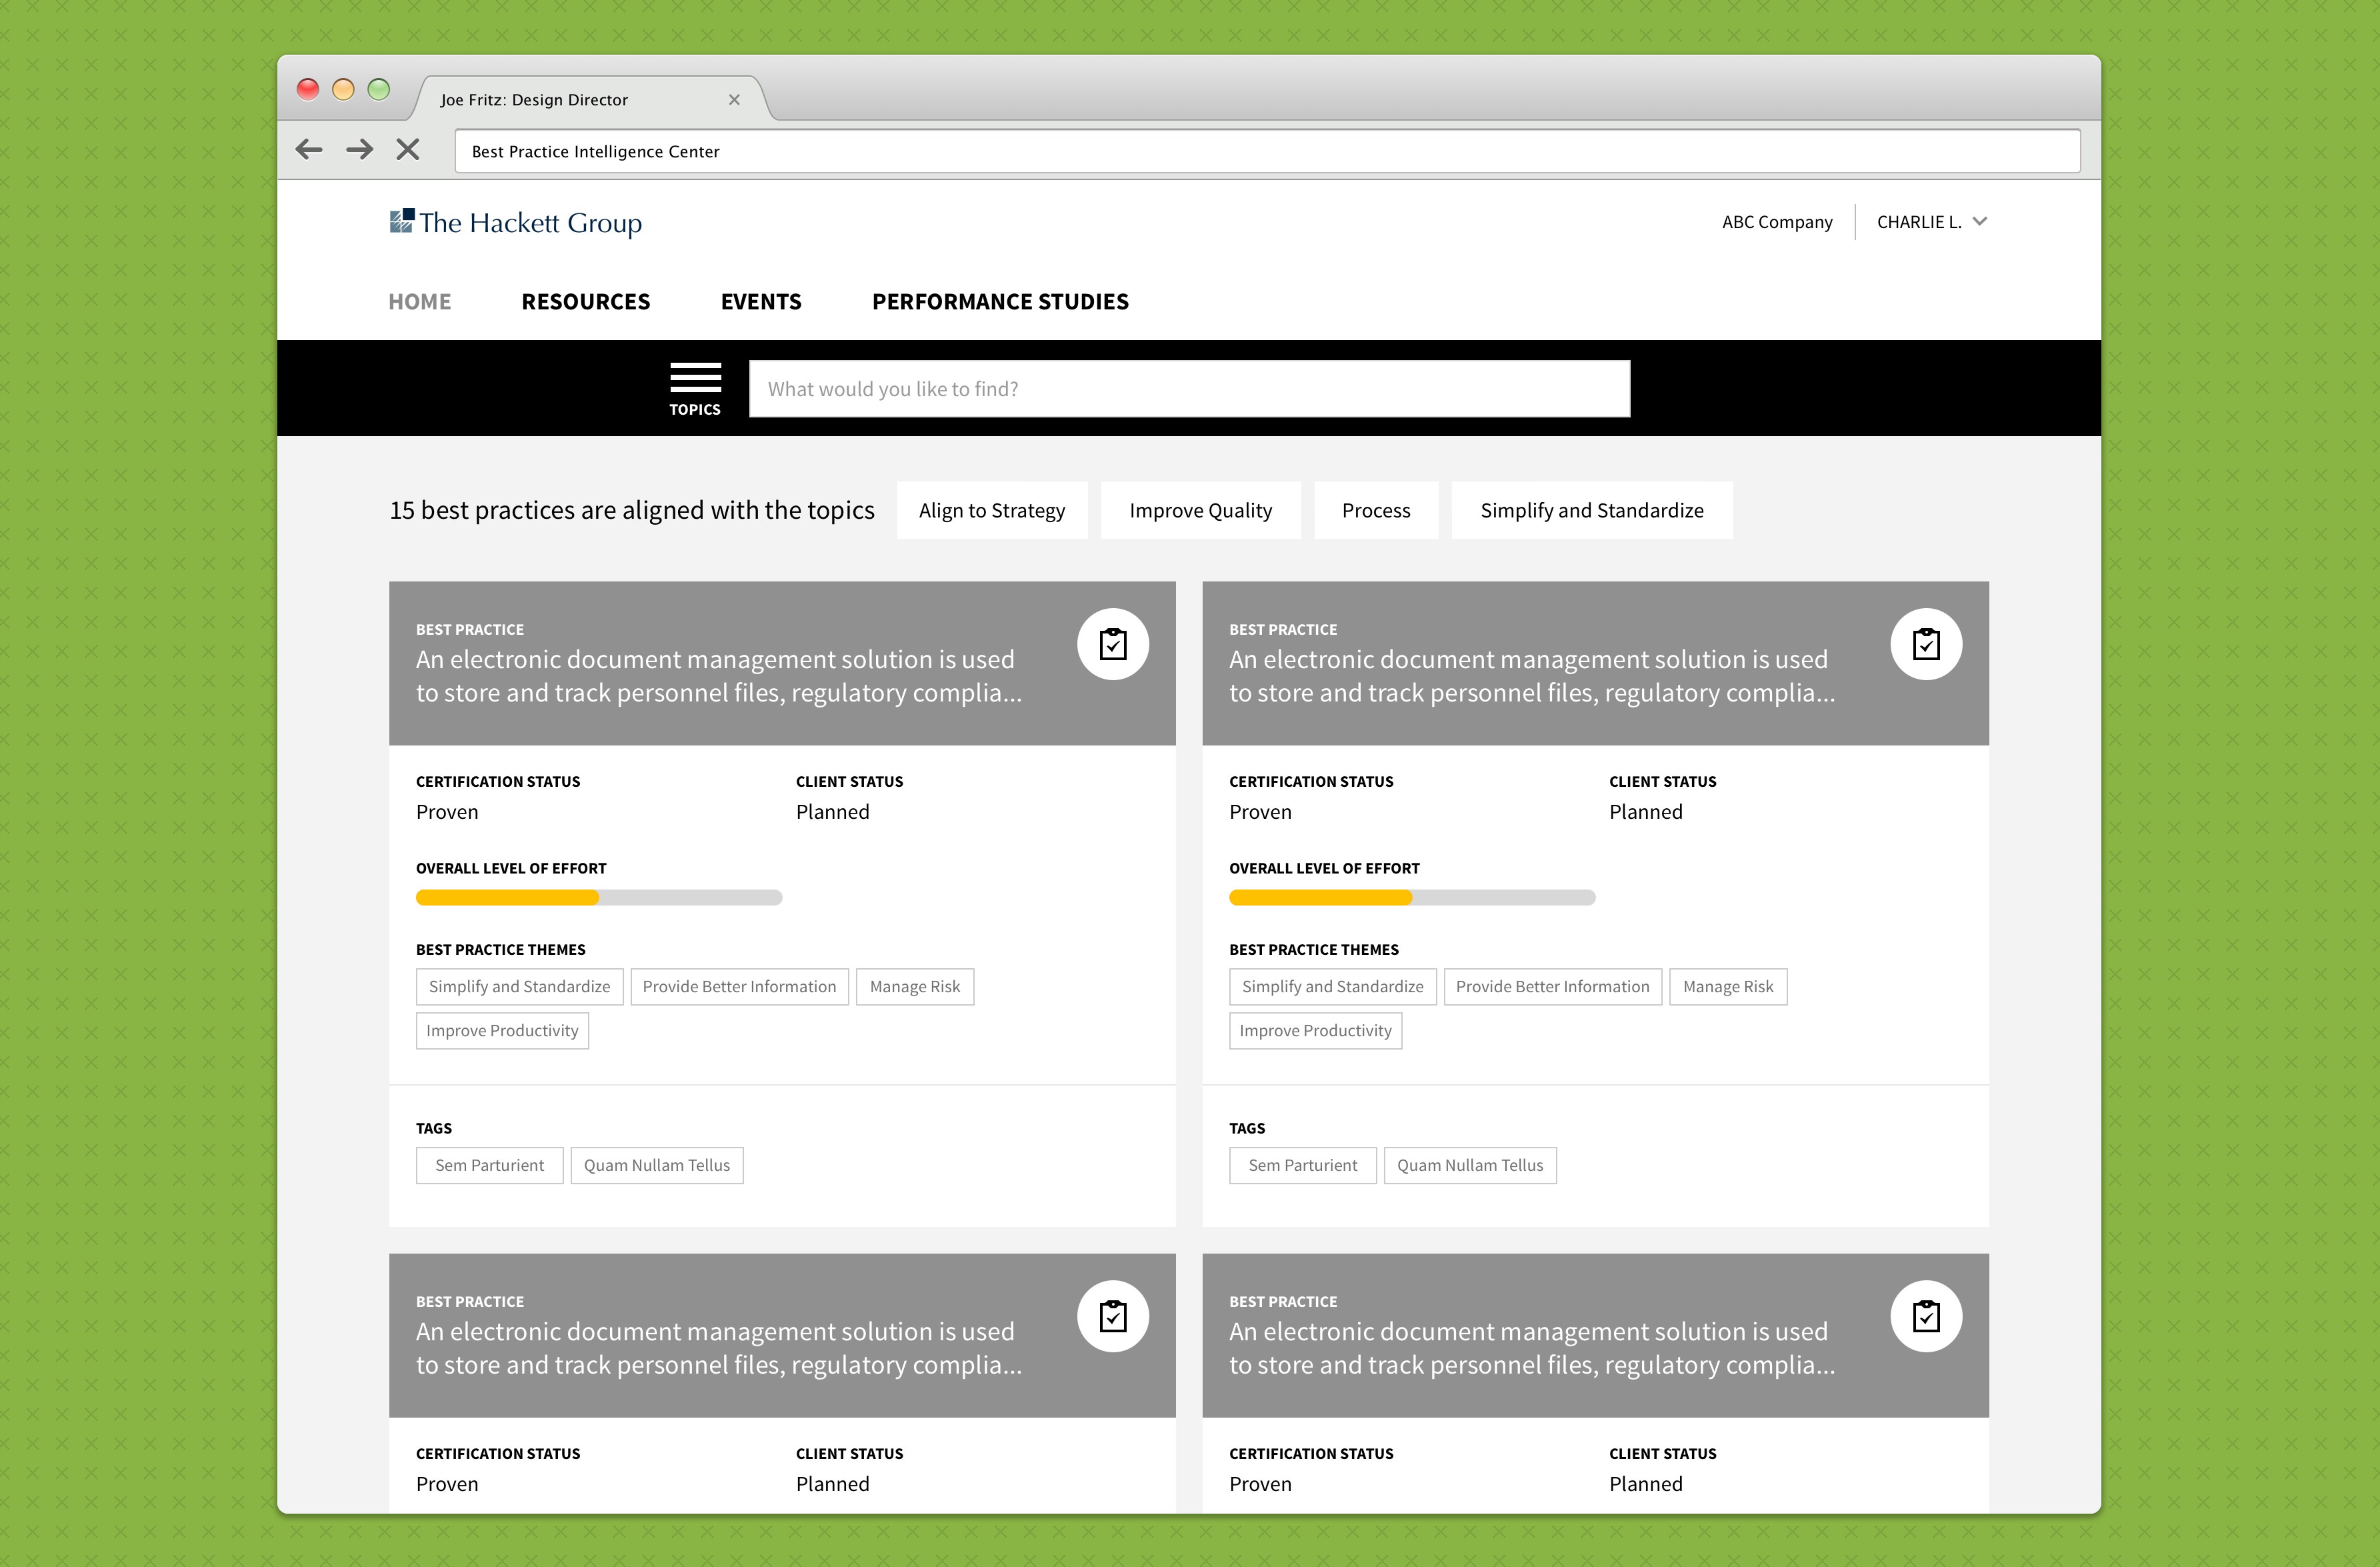Open the Topics hamburger menu
The height and width of the screenshot is (1567, 2380).
(x=695, y=389)
